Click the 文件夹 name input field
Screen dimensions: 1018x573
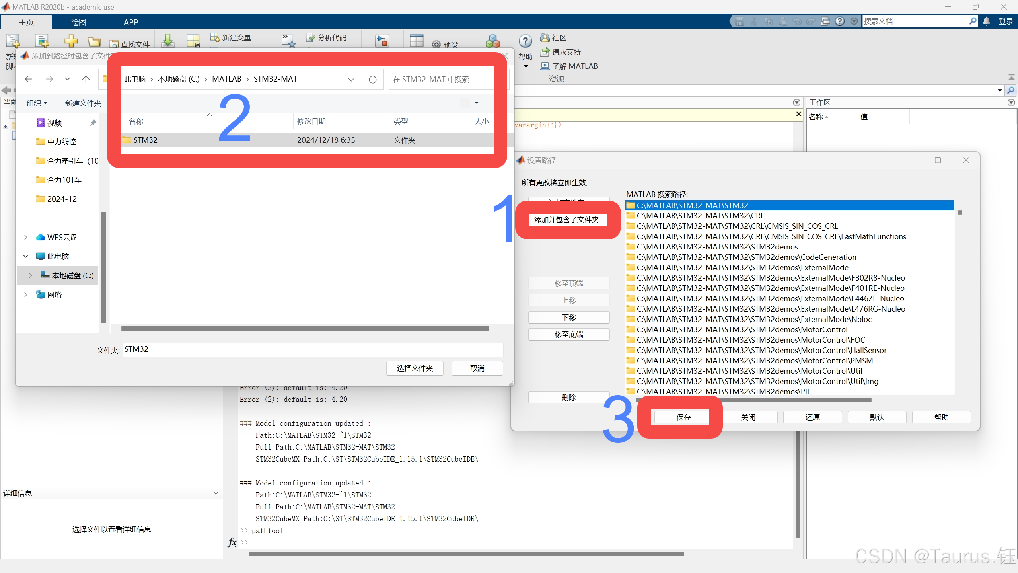(x=313, y=349)
